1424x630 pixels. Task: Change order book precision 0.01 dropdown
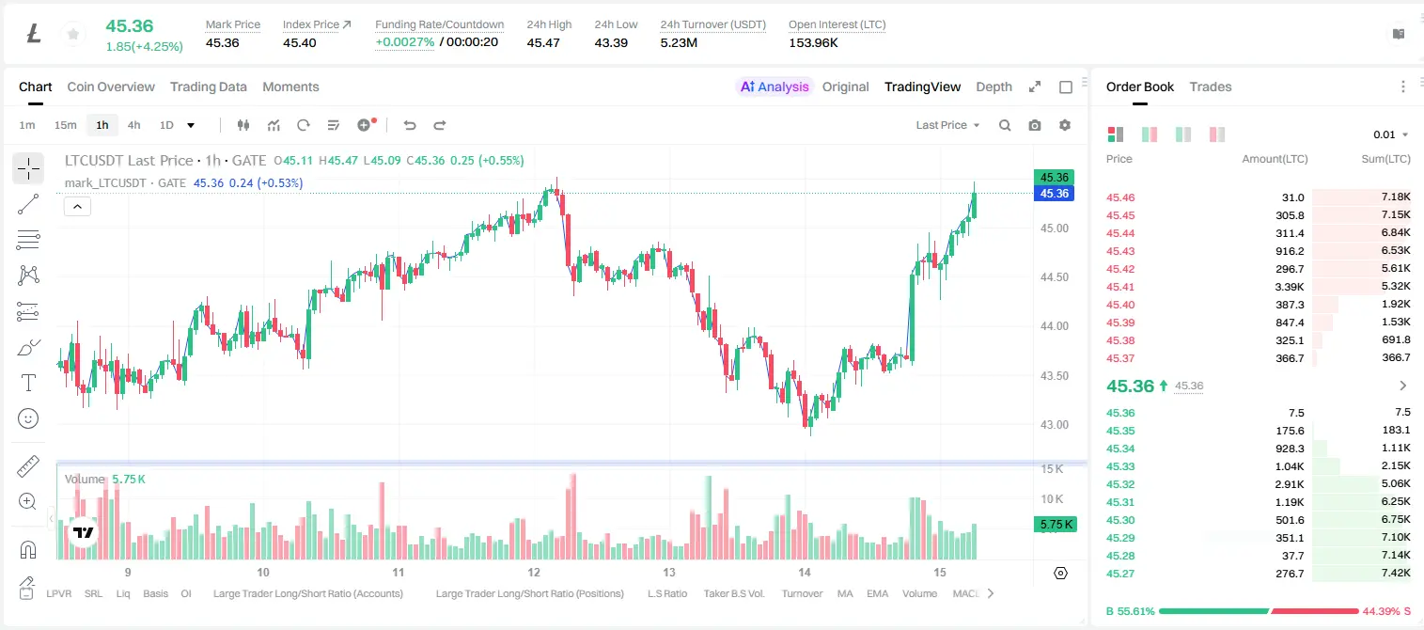tap(1391, 134)
